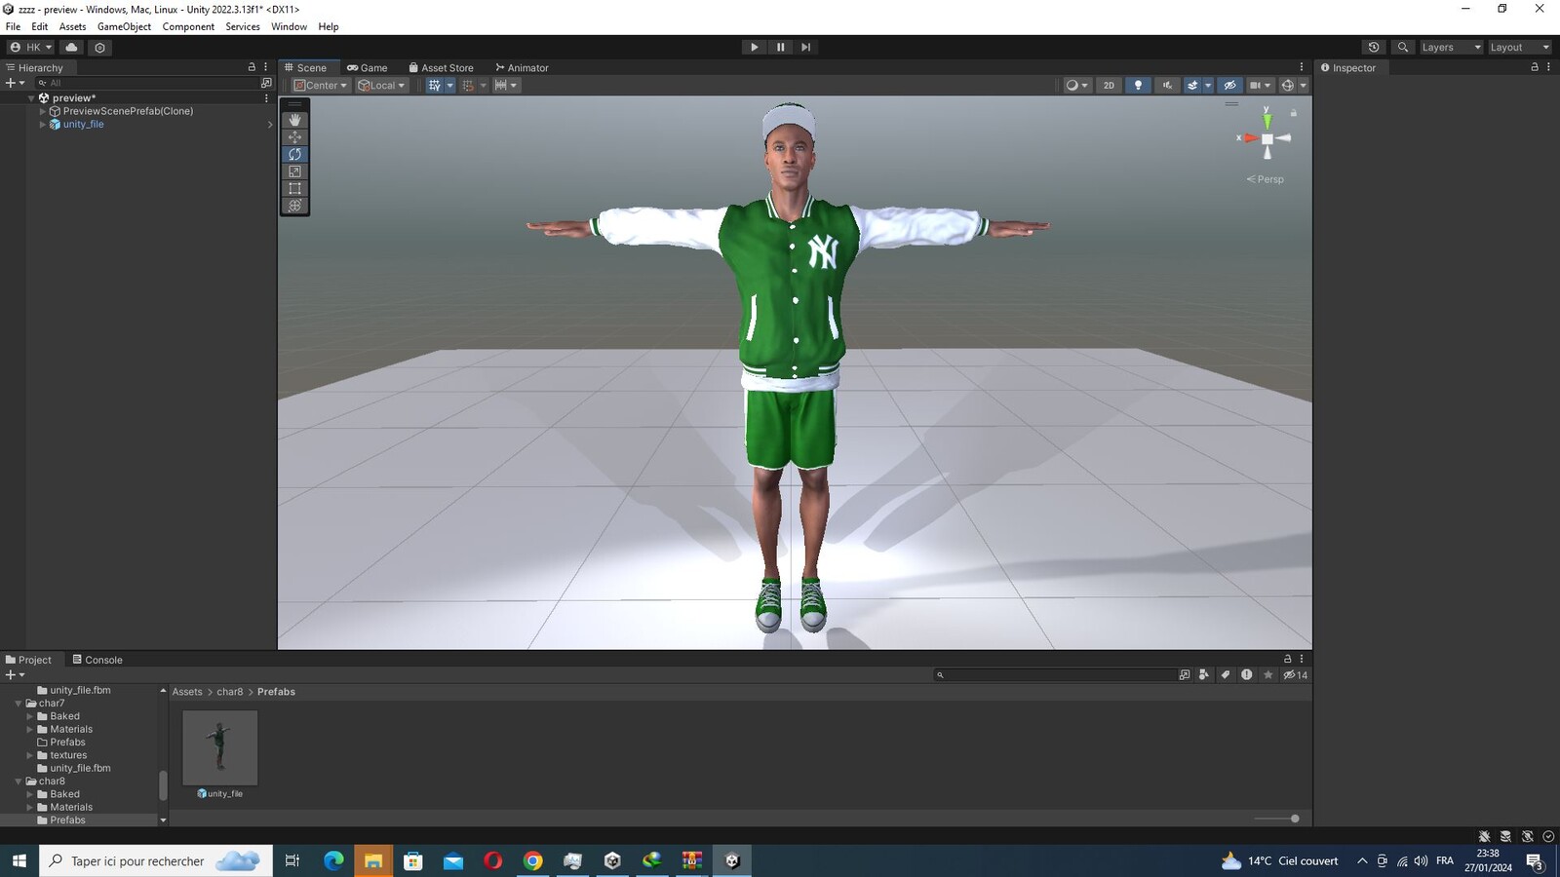Open Unity Cloud services icon
This screenshot has height=877, width=1560.
(71, 47)
